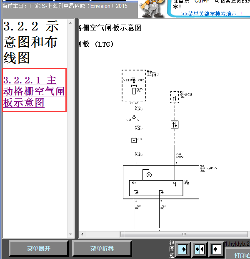Viewport: 250px width, 259px height.
Task: Click the 当前车型 Envision 2015 label
Action: point(65,6)
